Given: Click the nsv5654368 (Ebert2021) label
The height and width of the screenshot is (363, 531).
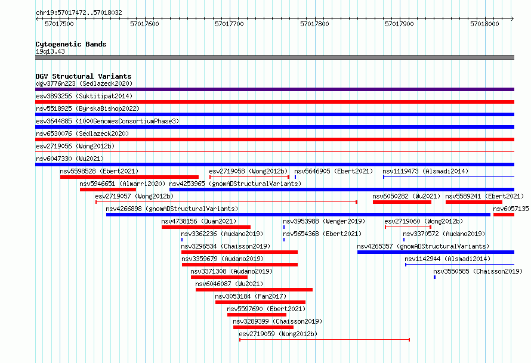Looking at the screenshot, I should click(322, 234).
